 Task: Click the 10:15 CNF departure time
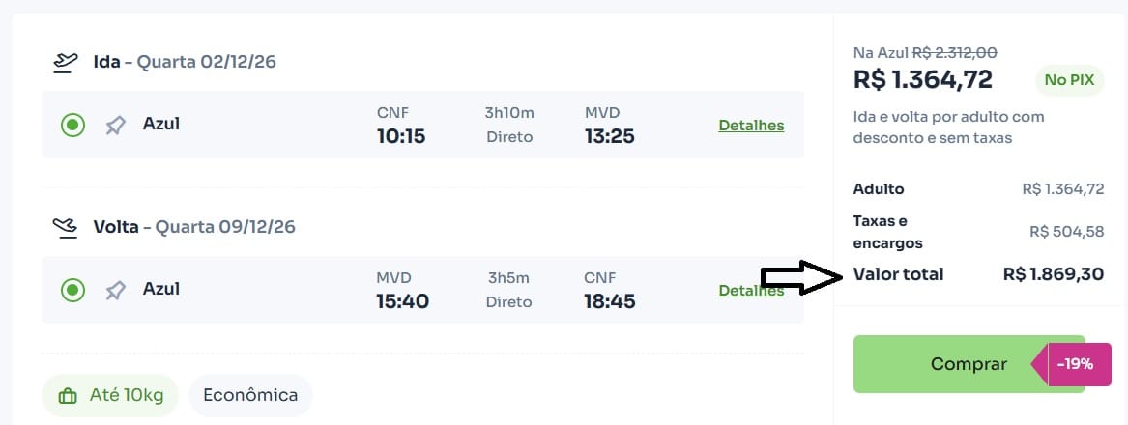tap(401, 136)
